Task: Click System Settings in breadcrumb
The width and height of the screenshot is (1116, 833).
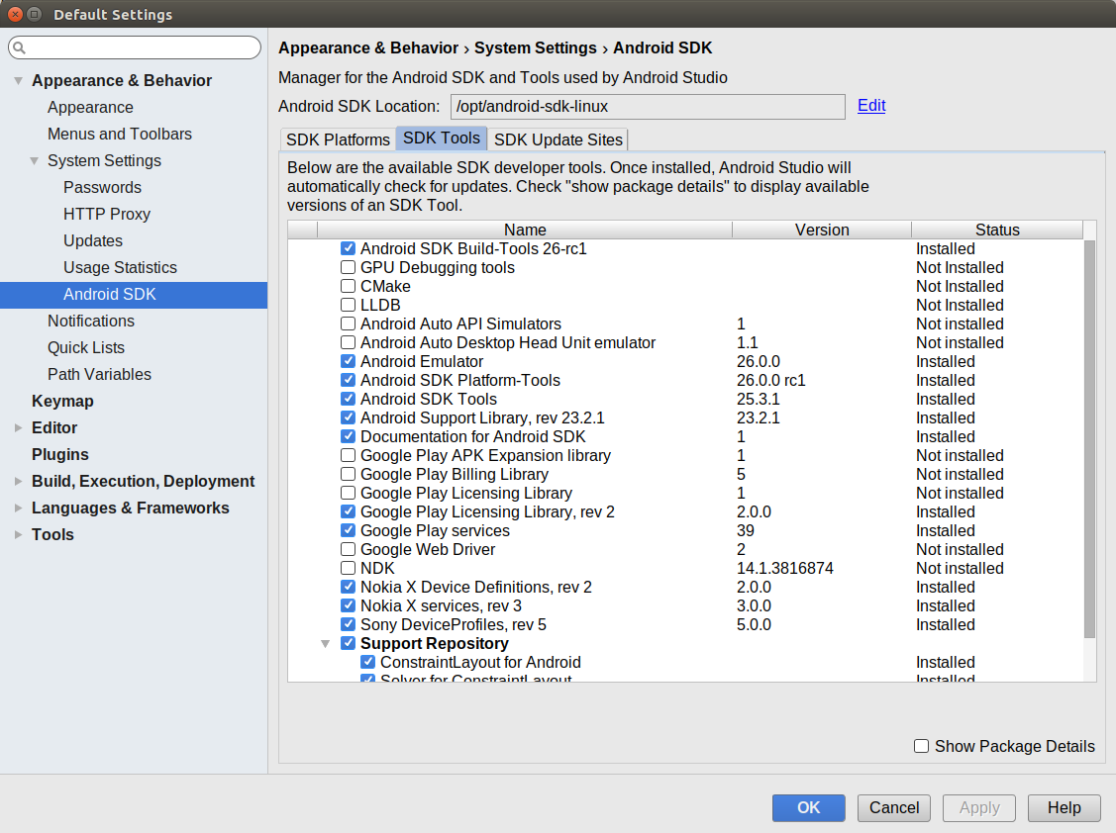Action: click(x=535, y=47)
